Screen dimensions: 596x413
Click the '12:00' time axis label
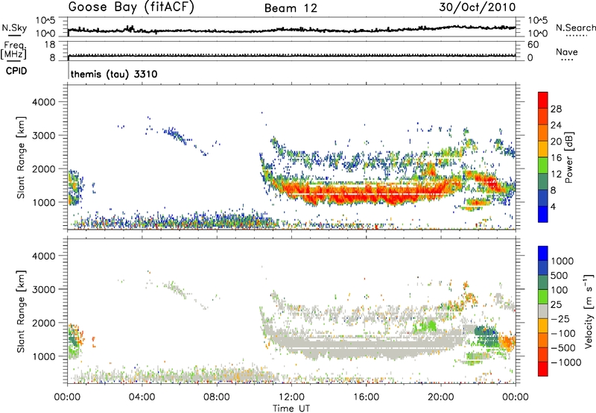[x=291, y=397]
